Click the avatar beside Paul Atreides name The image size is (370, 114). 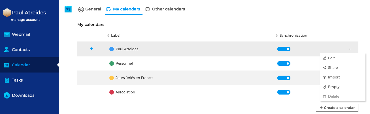7,13
